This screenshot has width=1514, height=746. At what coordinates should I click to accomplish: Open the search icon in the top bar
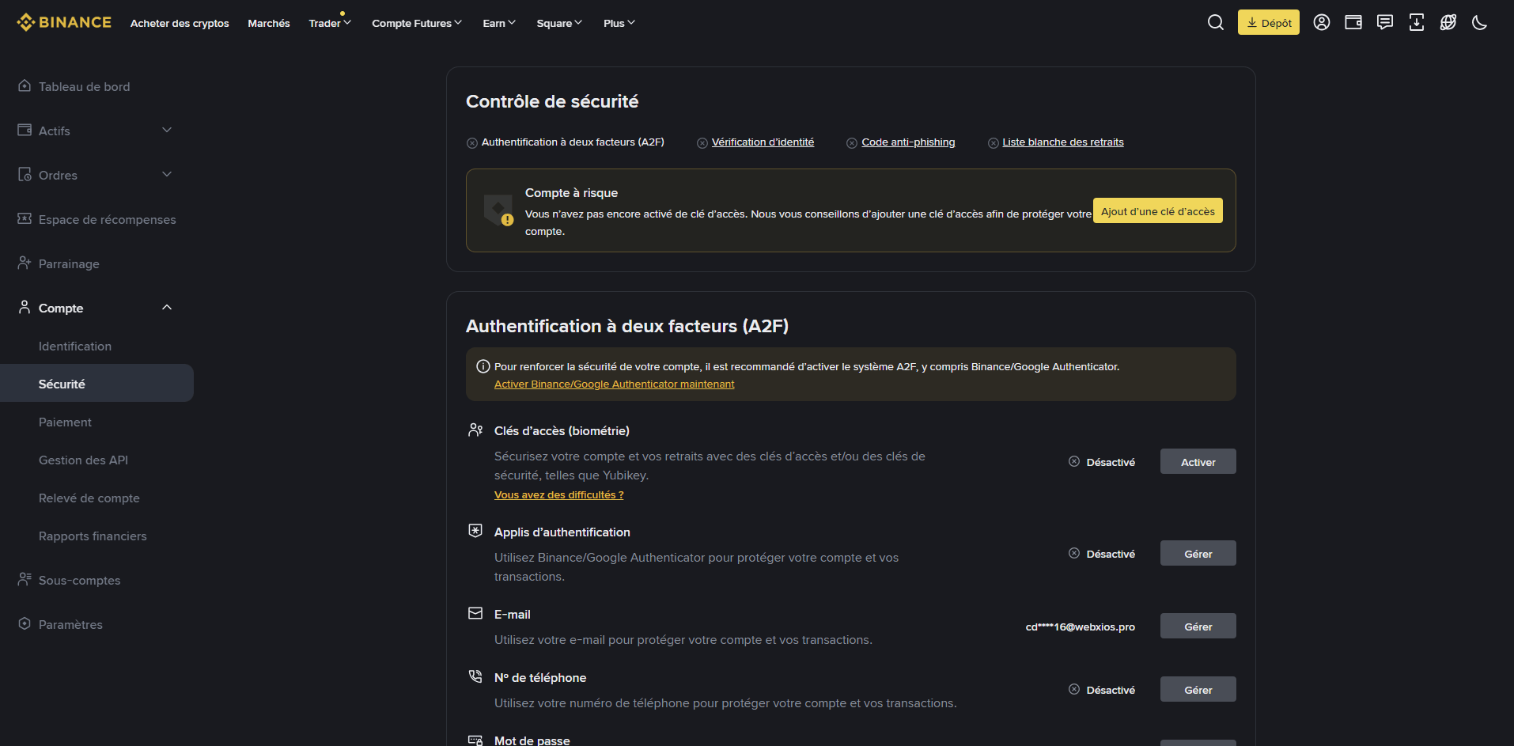click(1215, 22)
